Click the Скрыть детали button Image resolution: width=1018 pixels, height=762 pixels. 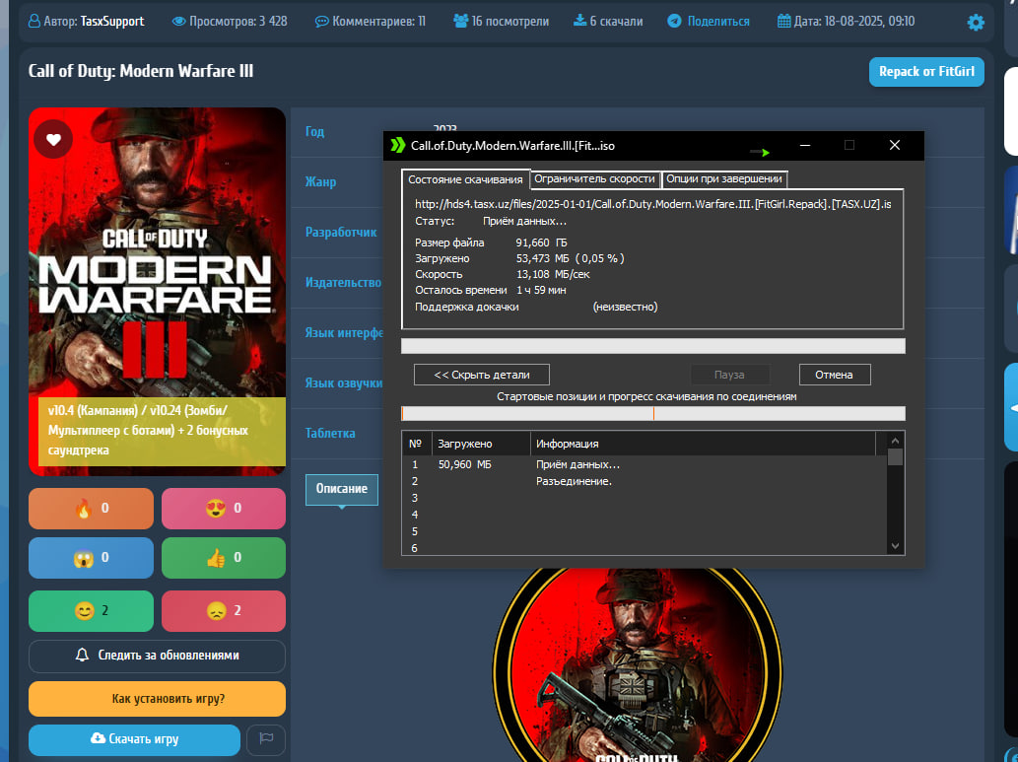[482, 375]
